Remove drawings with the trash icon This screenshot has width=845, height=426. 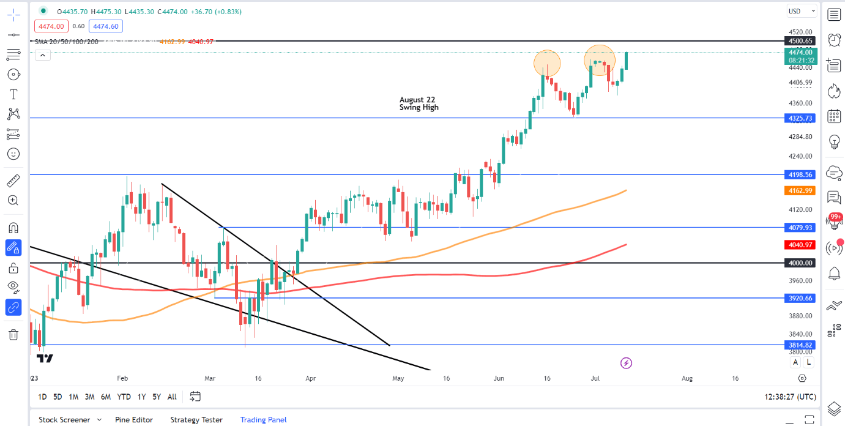(13, 334)
